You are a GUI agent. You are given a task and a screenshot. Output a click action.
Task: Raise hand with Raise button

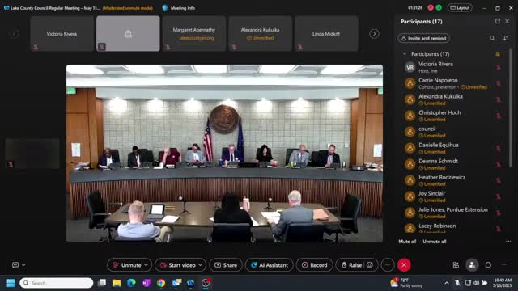(x=351, y=265)
